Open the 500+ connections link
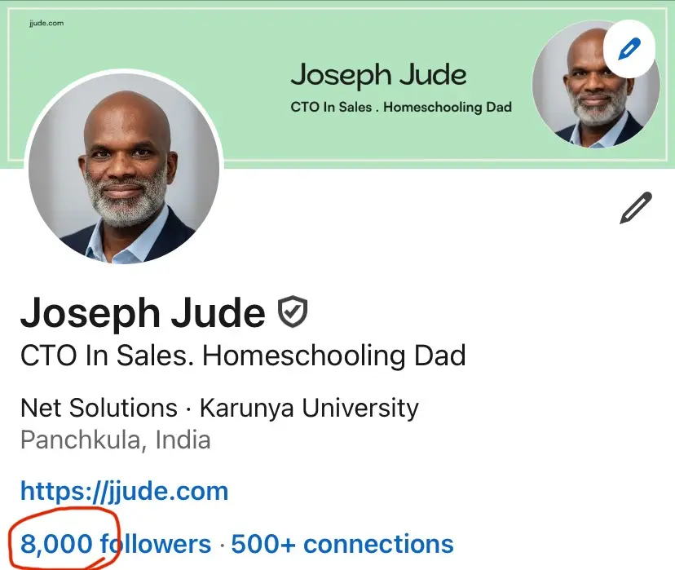The width and height of the screenshot is (675, 570). 342,544
